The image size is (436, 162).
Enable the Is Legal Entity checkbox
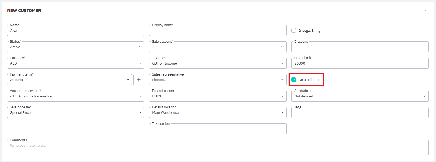[x=294, y=30]
